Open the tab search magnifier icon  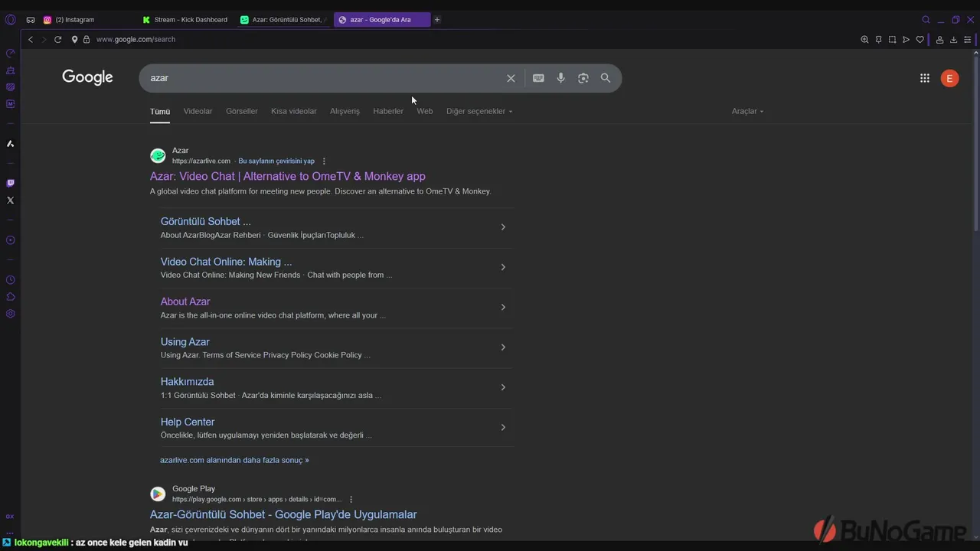click(926, 19)
